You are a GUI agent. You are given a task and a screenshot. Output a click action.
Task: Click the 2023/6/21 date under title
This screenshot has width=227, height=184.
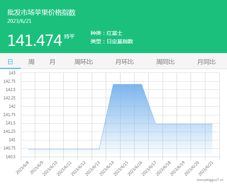(x=19, y=21)
